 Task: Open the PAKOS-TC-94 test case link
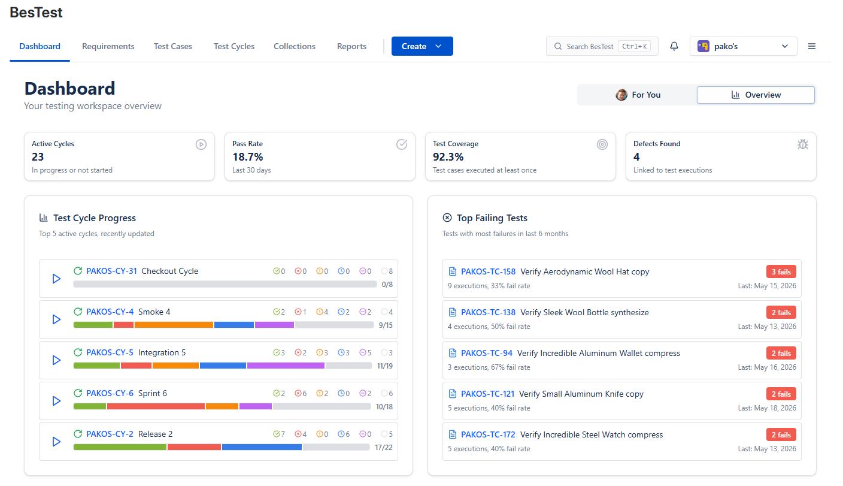coord(487,353)
